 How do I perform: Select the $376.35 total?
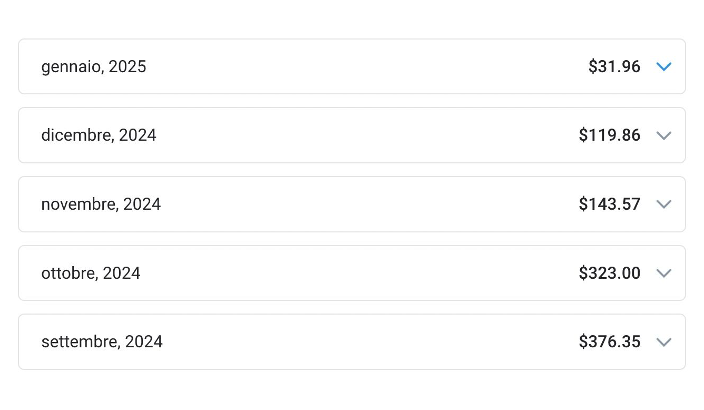[x=610, y=342]
